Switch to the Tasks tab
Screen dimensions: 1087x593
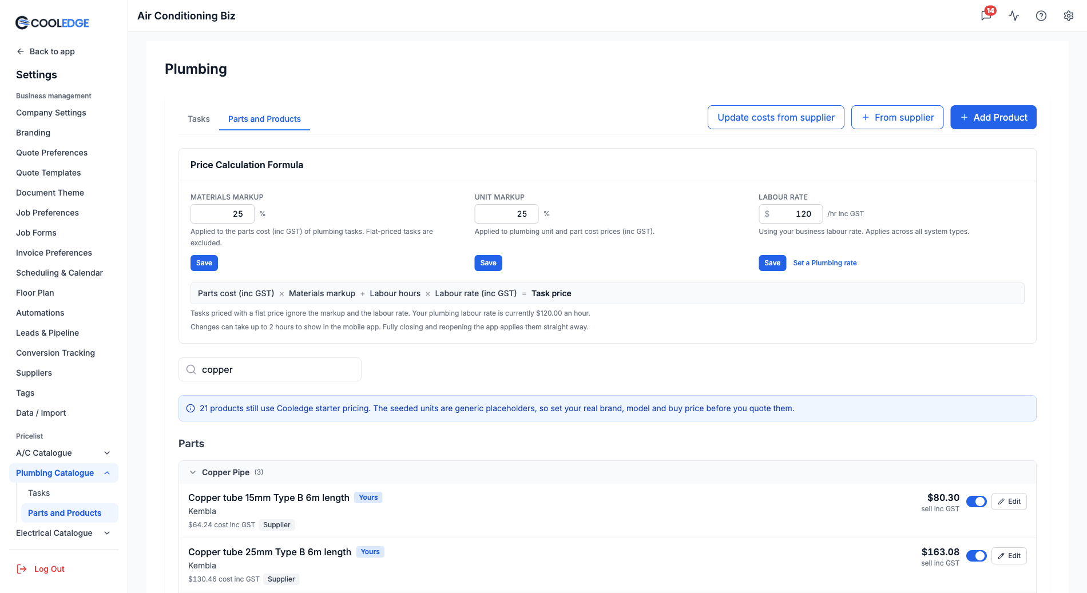point(199,119)
